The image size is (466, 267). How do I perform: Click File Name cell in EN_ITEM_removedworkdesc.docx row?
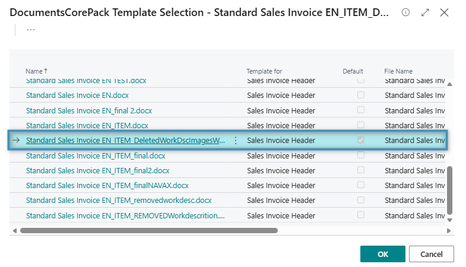tap(414, 201)
